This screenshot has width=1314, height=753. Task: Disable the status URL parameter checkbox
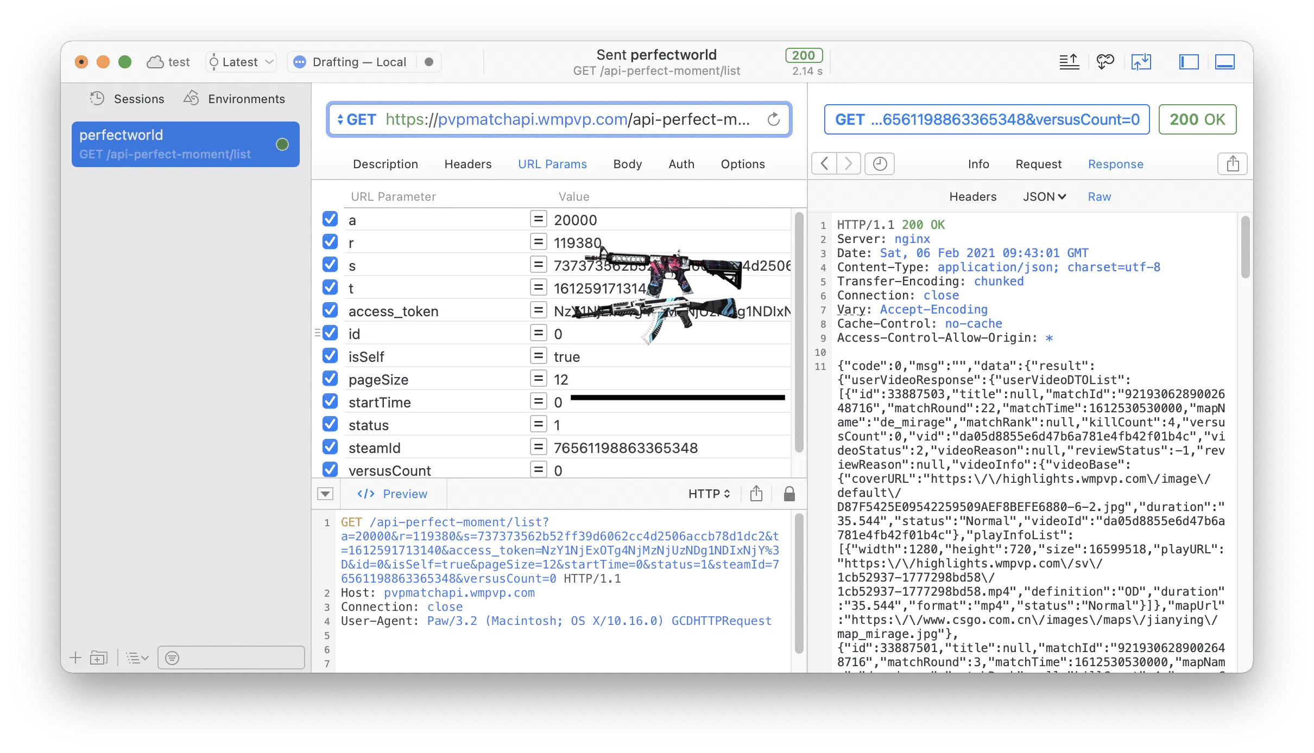click(x=332, y=425)
